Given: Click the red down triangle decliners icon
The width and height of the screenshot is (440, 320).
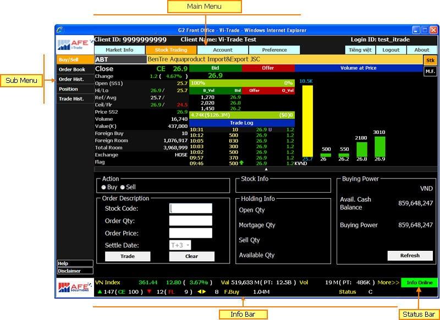Looking at the screenshot, I should [x=149, y=291].
